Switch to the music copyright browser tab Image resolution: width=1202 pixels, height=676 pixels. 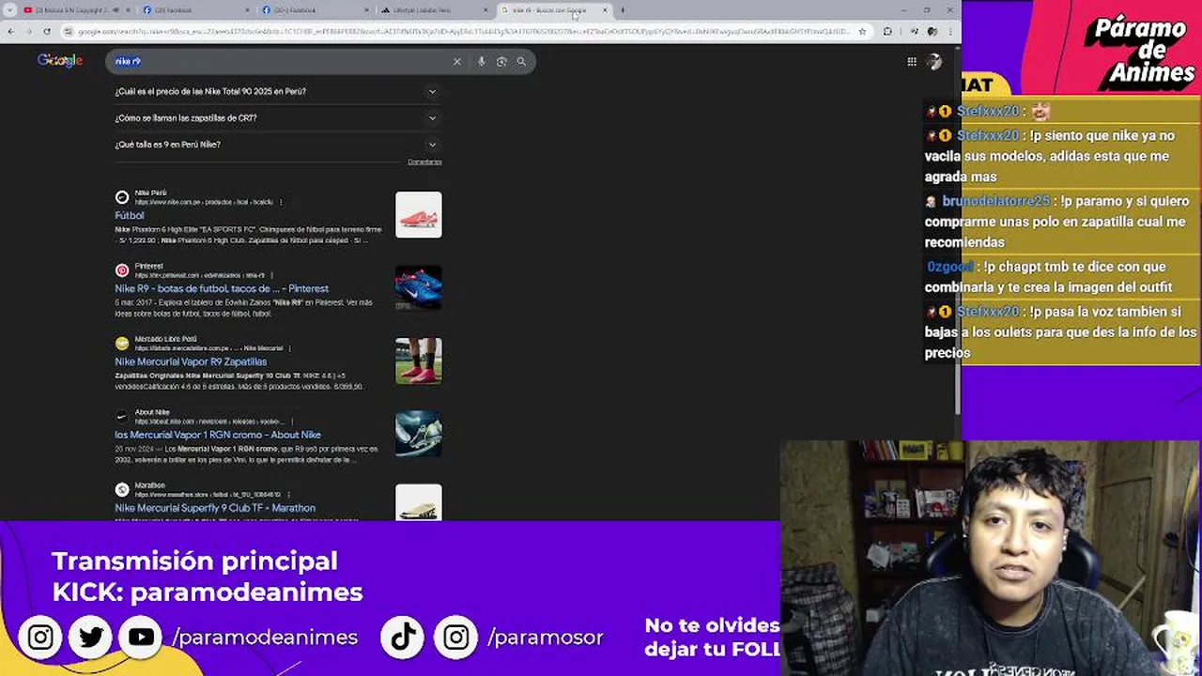point(75,10)
